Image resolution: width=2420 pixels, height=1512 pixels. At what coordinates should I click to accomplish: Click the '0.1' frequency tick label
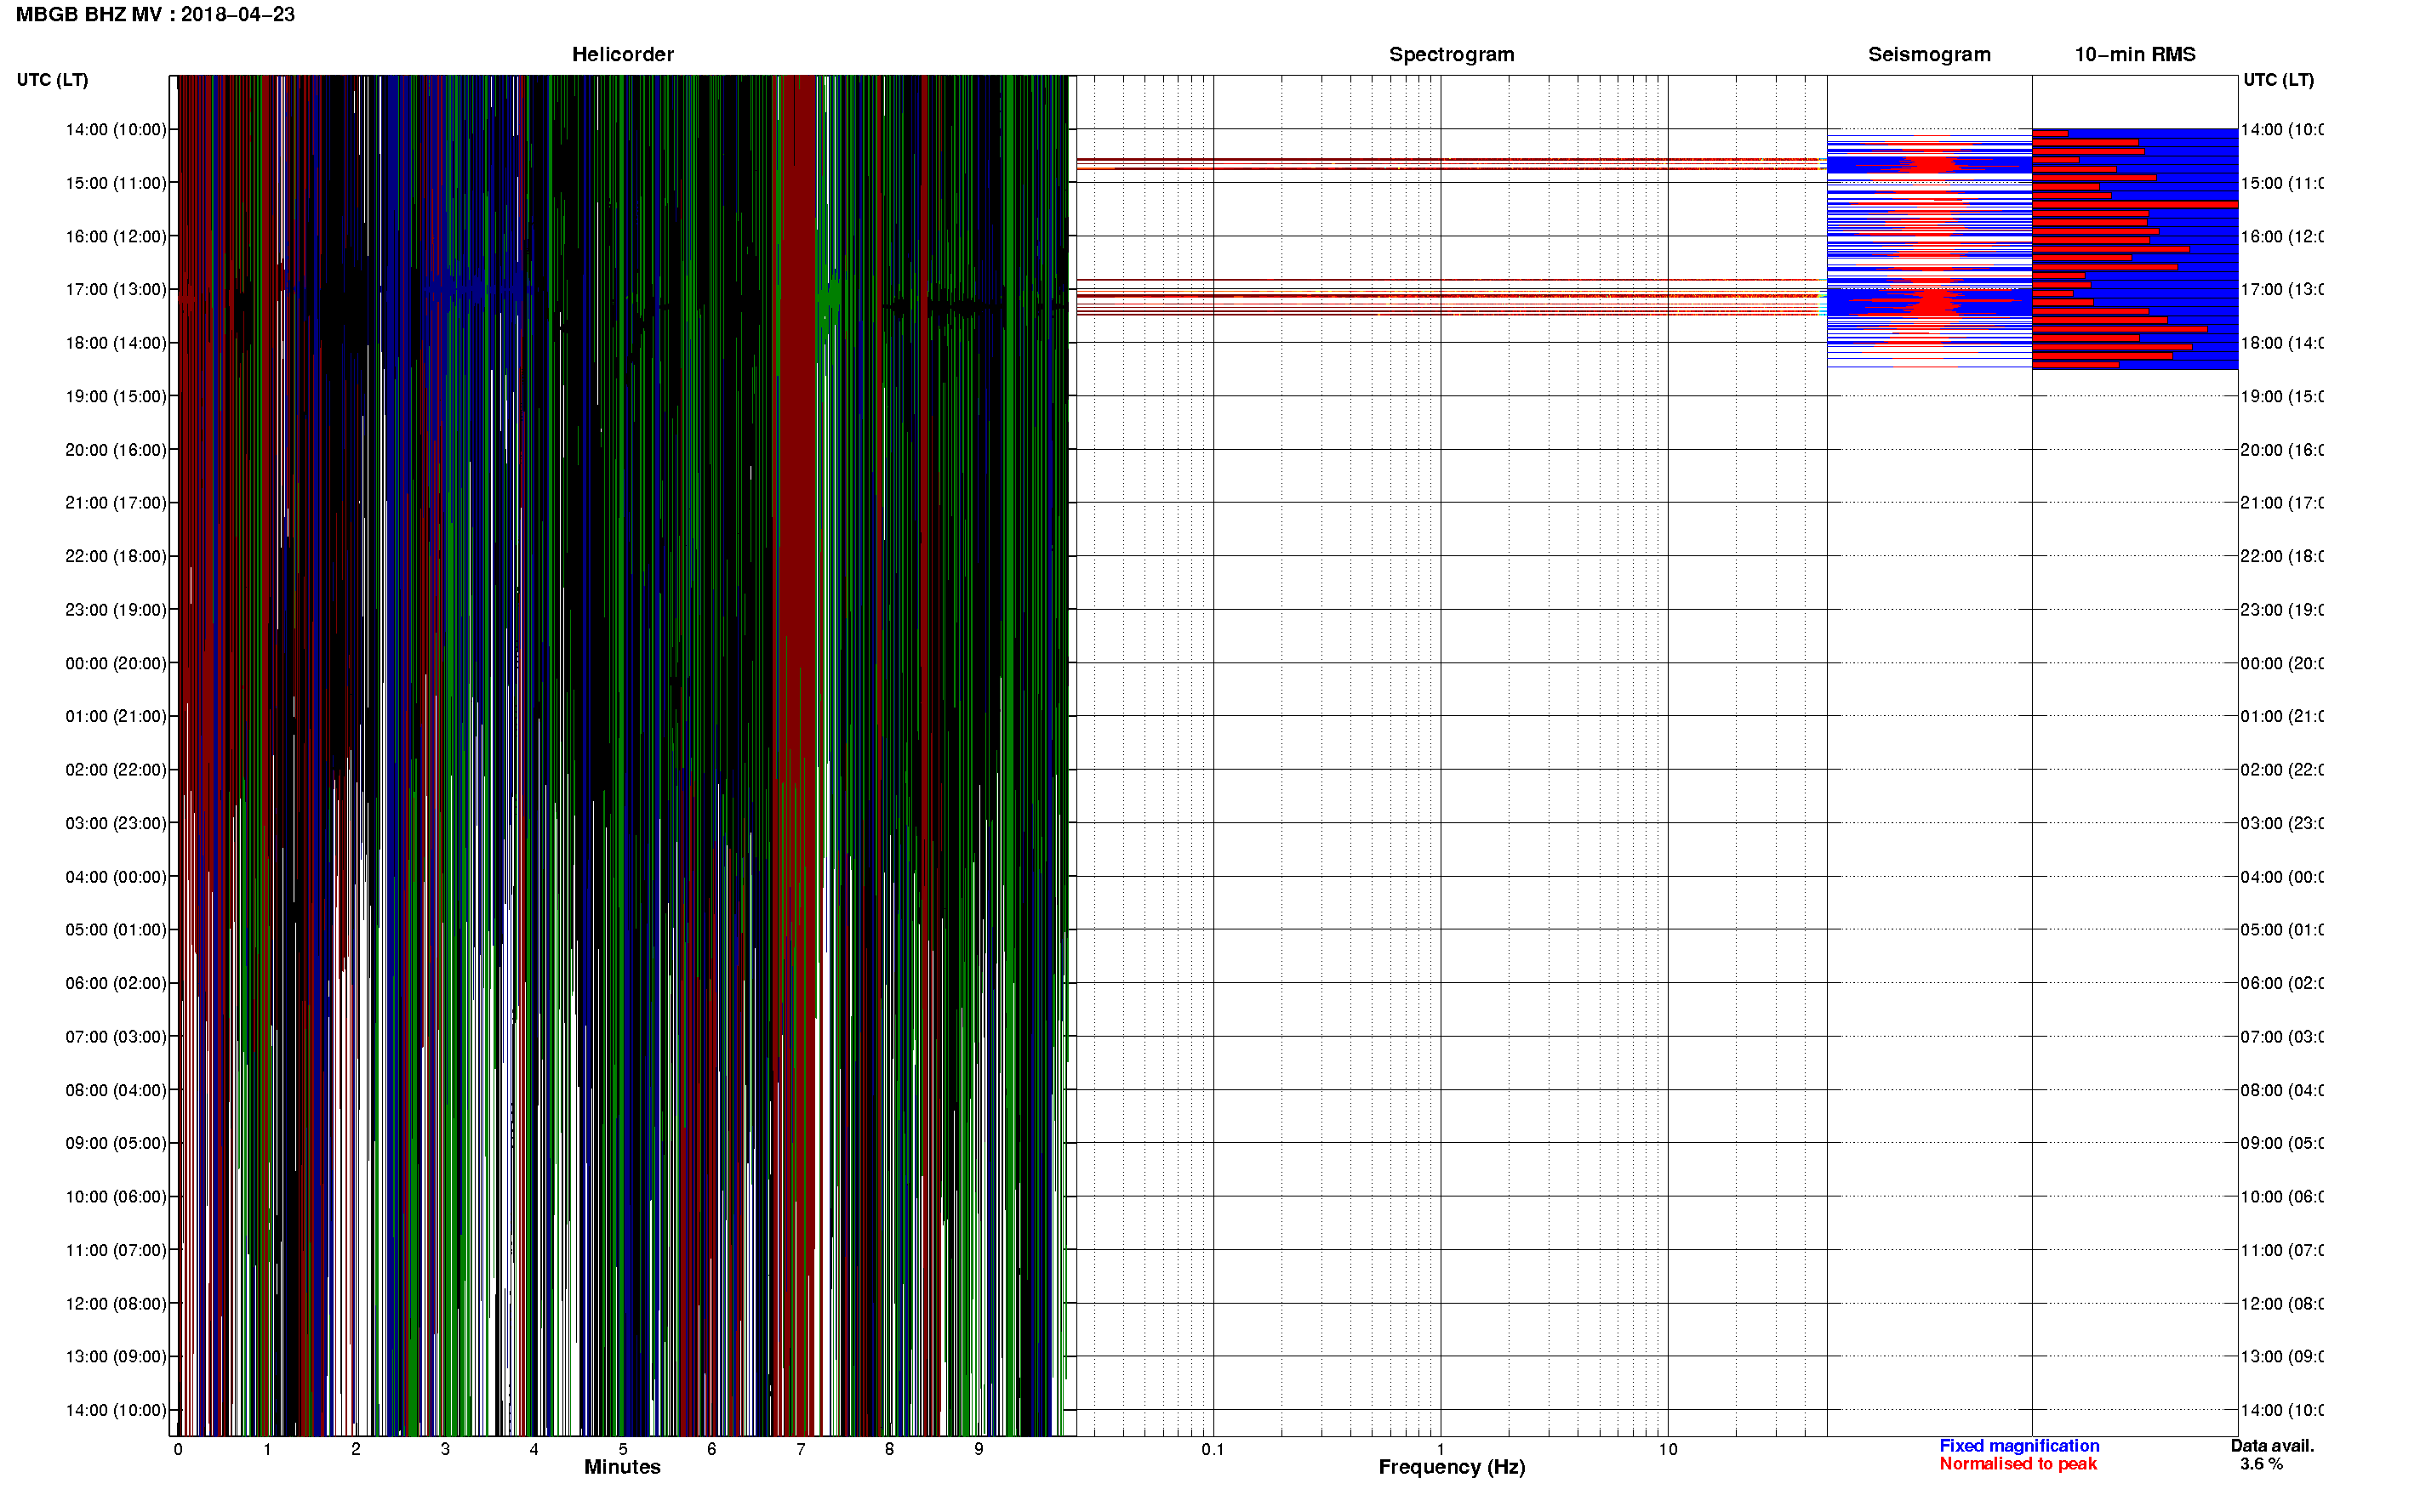(1213, 1449)
